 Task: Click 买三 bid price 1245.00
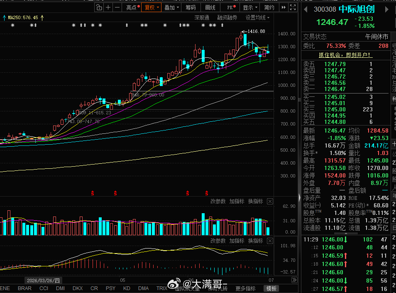pos(335,109)
